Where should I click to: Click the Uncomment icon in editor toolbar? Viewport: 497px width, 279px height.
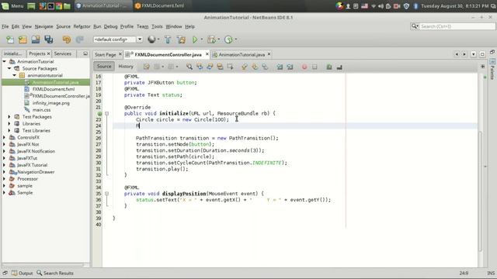[x=339, y=67]
